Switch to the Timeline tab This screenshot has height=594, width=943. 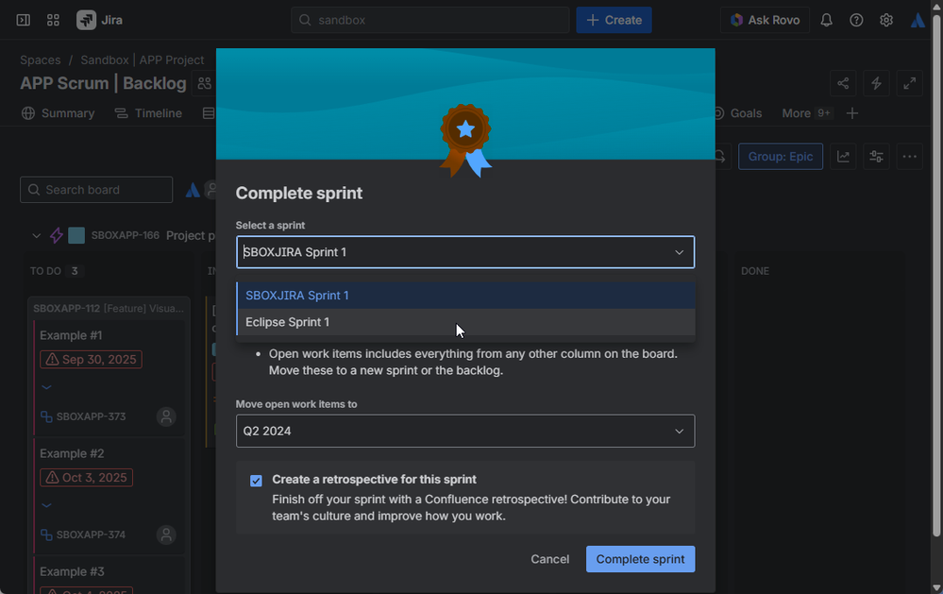point(148,113)
